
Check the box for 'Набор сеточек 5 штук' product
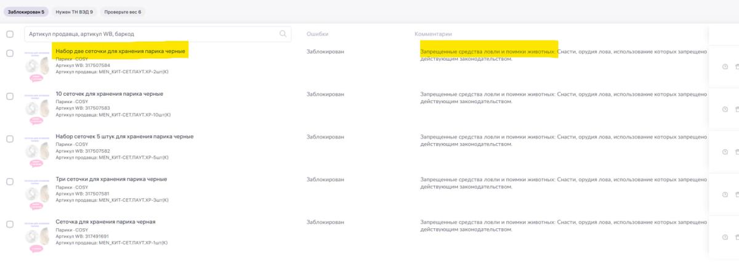10,139
